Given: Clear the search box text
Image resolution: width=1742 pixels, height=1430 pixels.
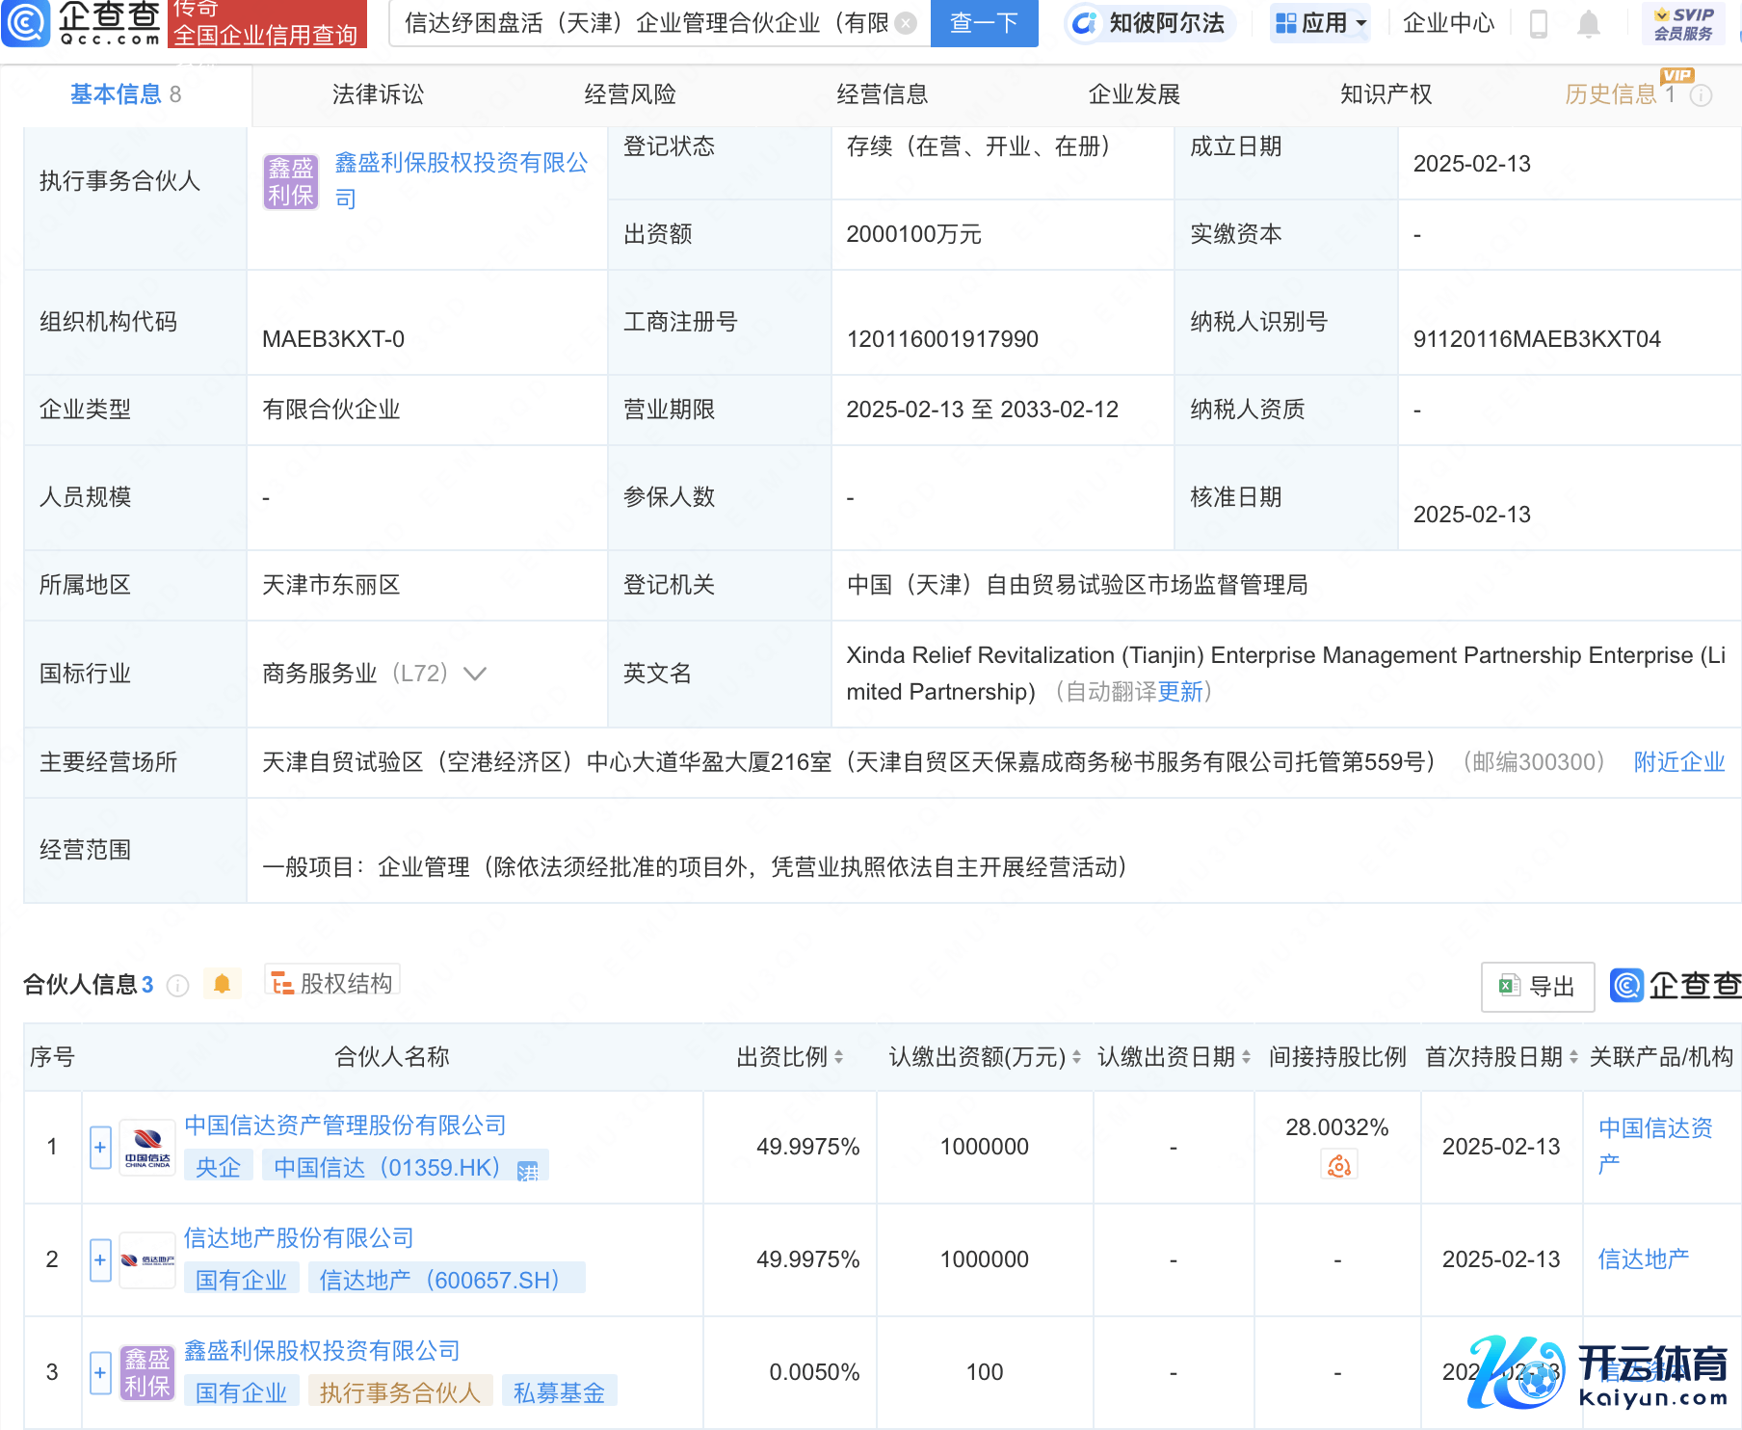Looking at the screenshot, I should pos(905,23).
